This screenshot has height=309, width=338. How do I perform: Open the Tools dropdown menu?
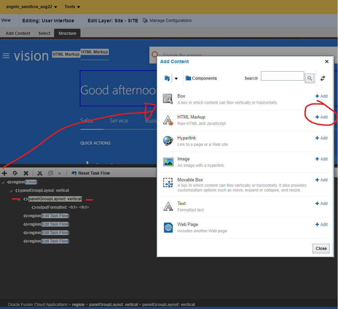click(x=72, y=7)
